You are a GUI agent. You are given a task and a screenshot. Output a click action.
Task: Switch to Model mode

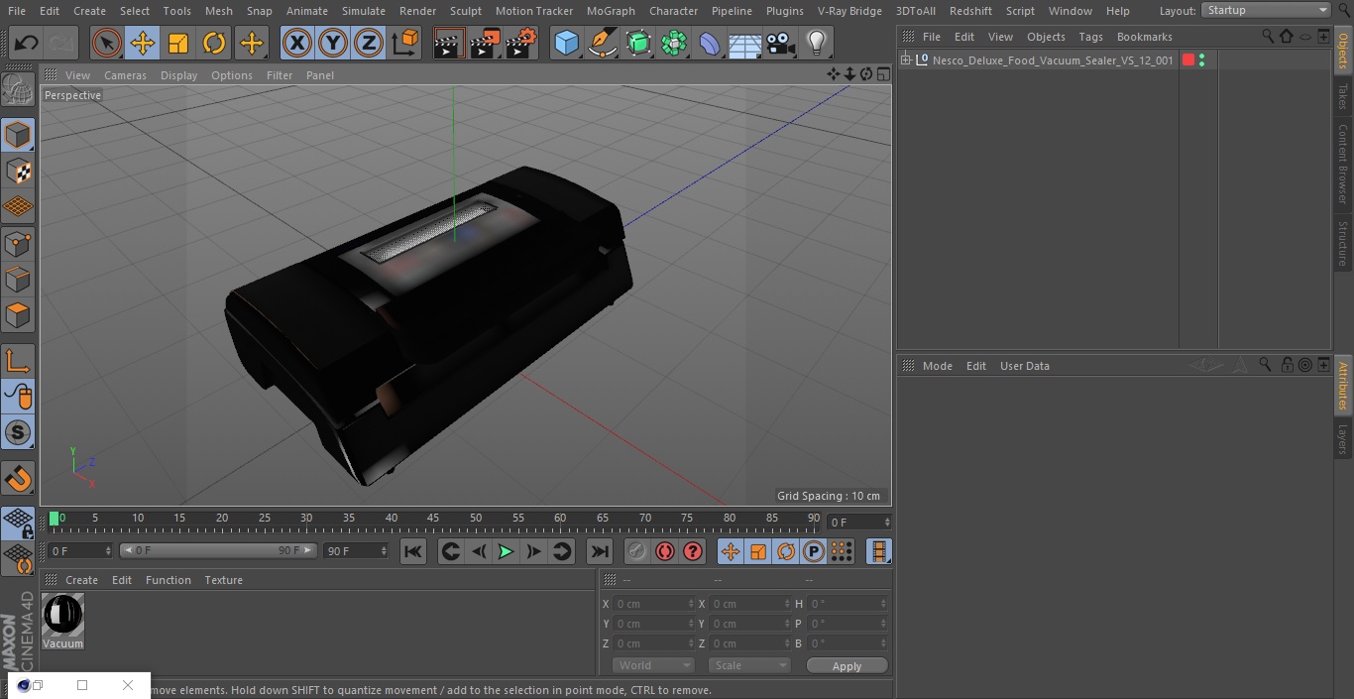(x=18, y=135)
